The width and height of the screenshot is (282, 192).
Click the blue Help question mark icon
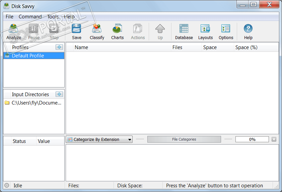tap(248, 28)
